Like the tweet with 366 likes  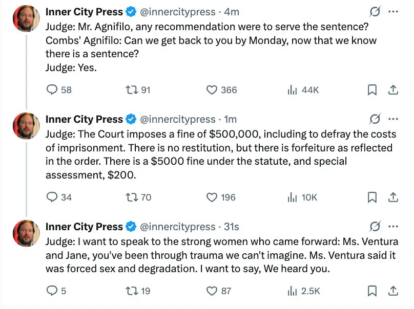click(212, 90)
